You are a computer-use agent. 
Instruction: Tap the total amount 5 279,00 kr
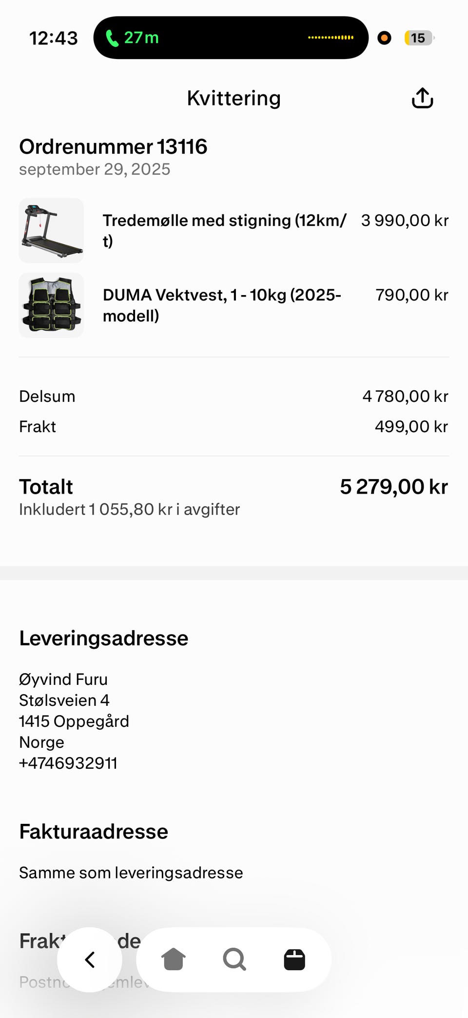click(394, 486)
